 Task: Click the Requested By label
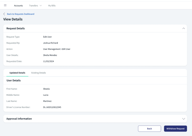click(13, 43)
